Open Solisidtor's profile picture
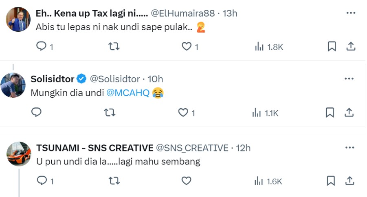 pos(13,85)
